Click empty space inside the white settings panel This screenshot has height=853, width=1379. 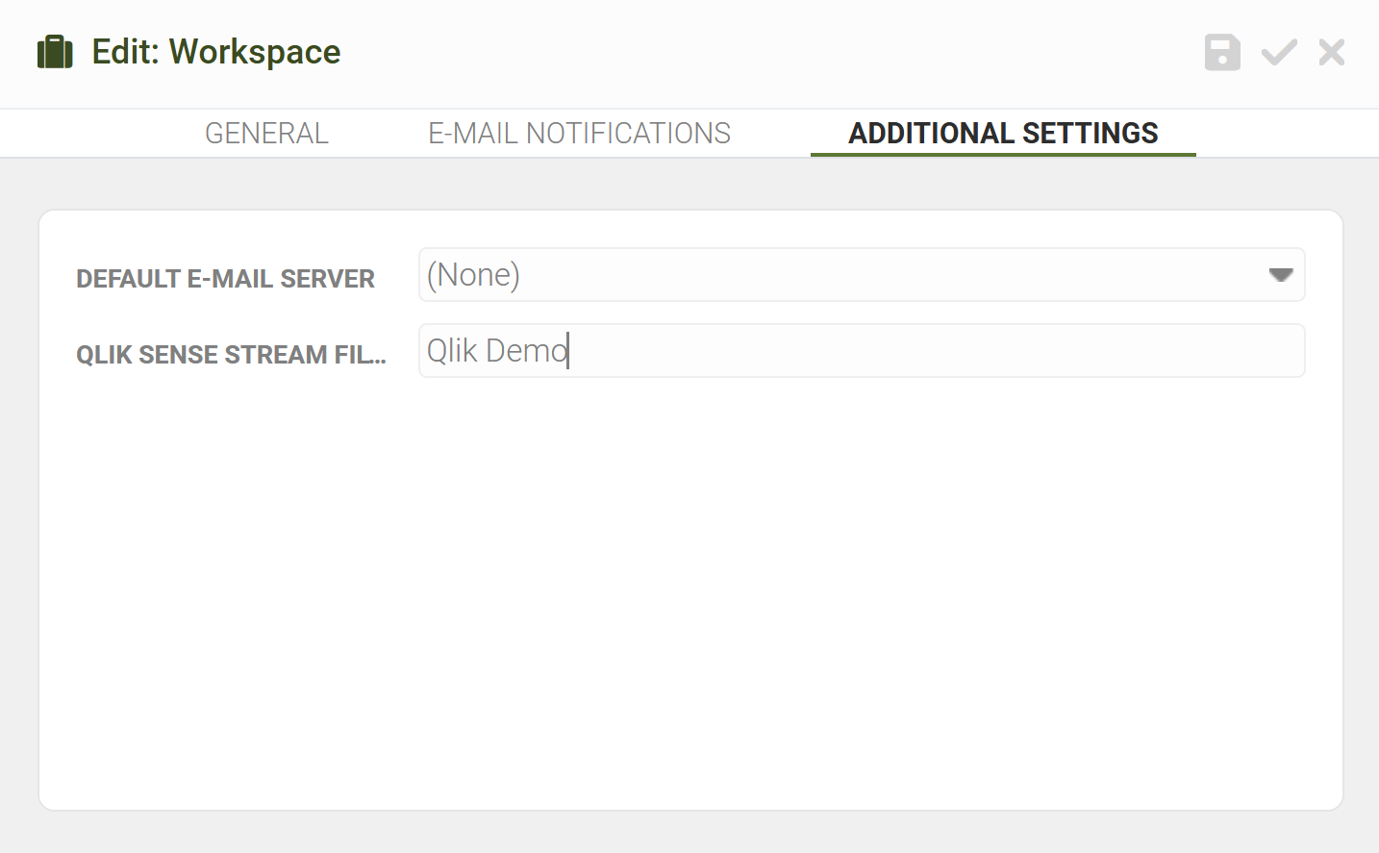point(690,596)
